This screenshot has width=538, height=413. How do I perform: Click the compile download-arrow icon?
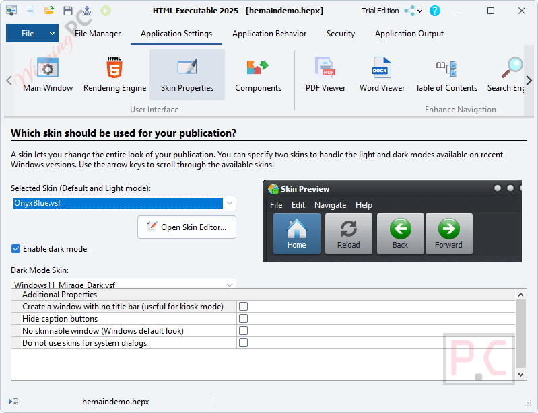(86, 11)
